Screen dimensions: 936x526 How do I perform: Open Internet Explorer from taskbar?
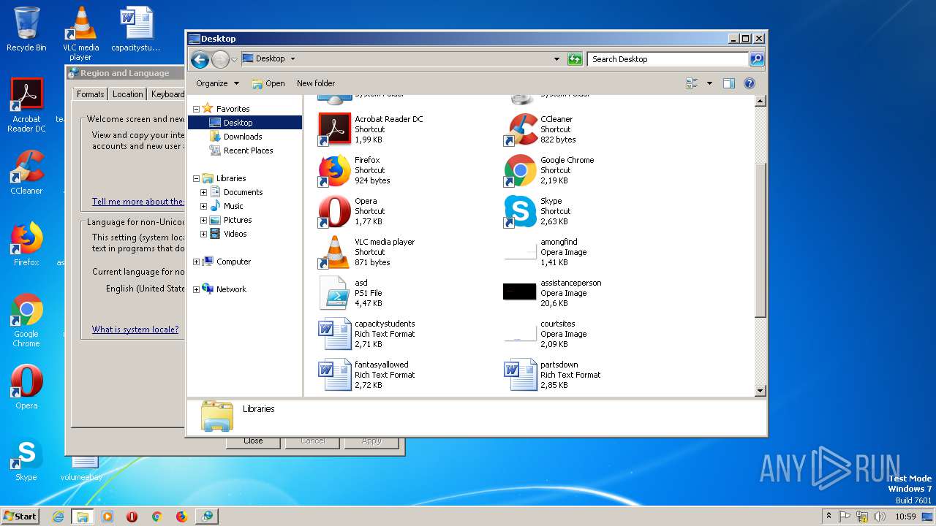pyautogui.click(x=58, y=517)
